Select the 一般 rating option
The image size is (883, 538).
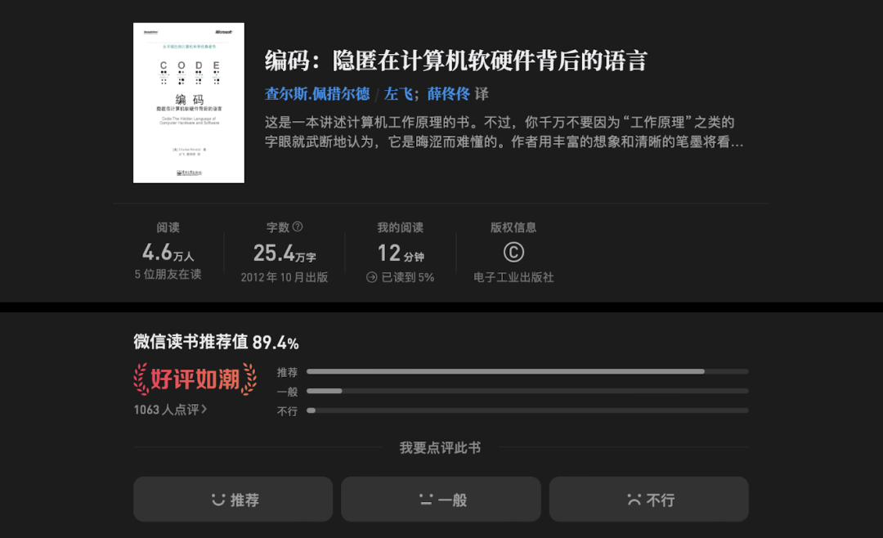coord(441,499)
